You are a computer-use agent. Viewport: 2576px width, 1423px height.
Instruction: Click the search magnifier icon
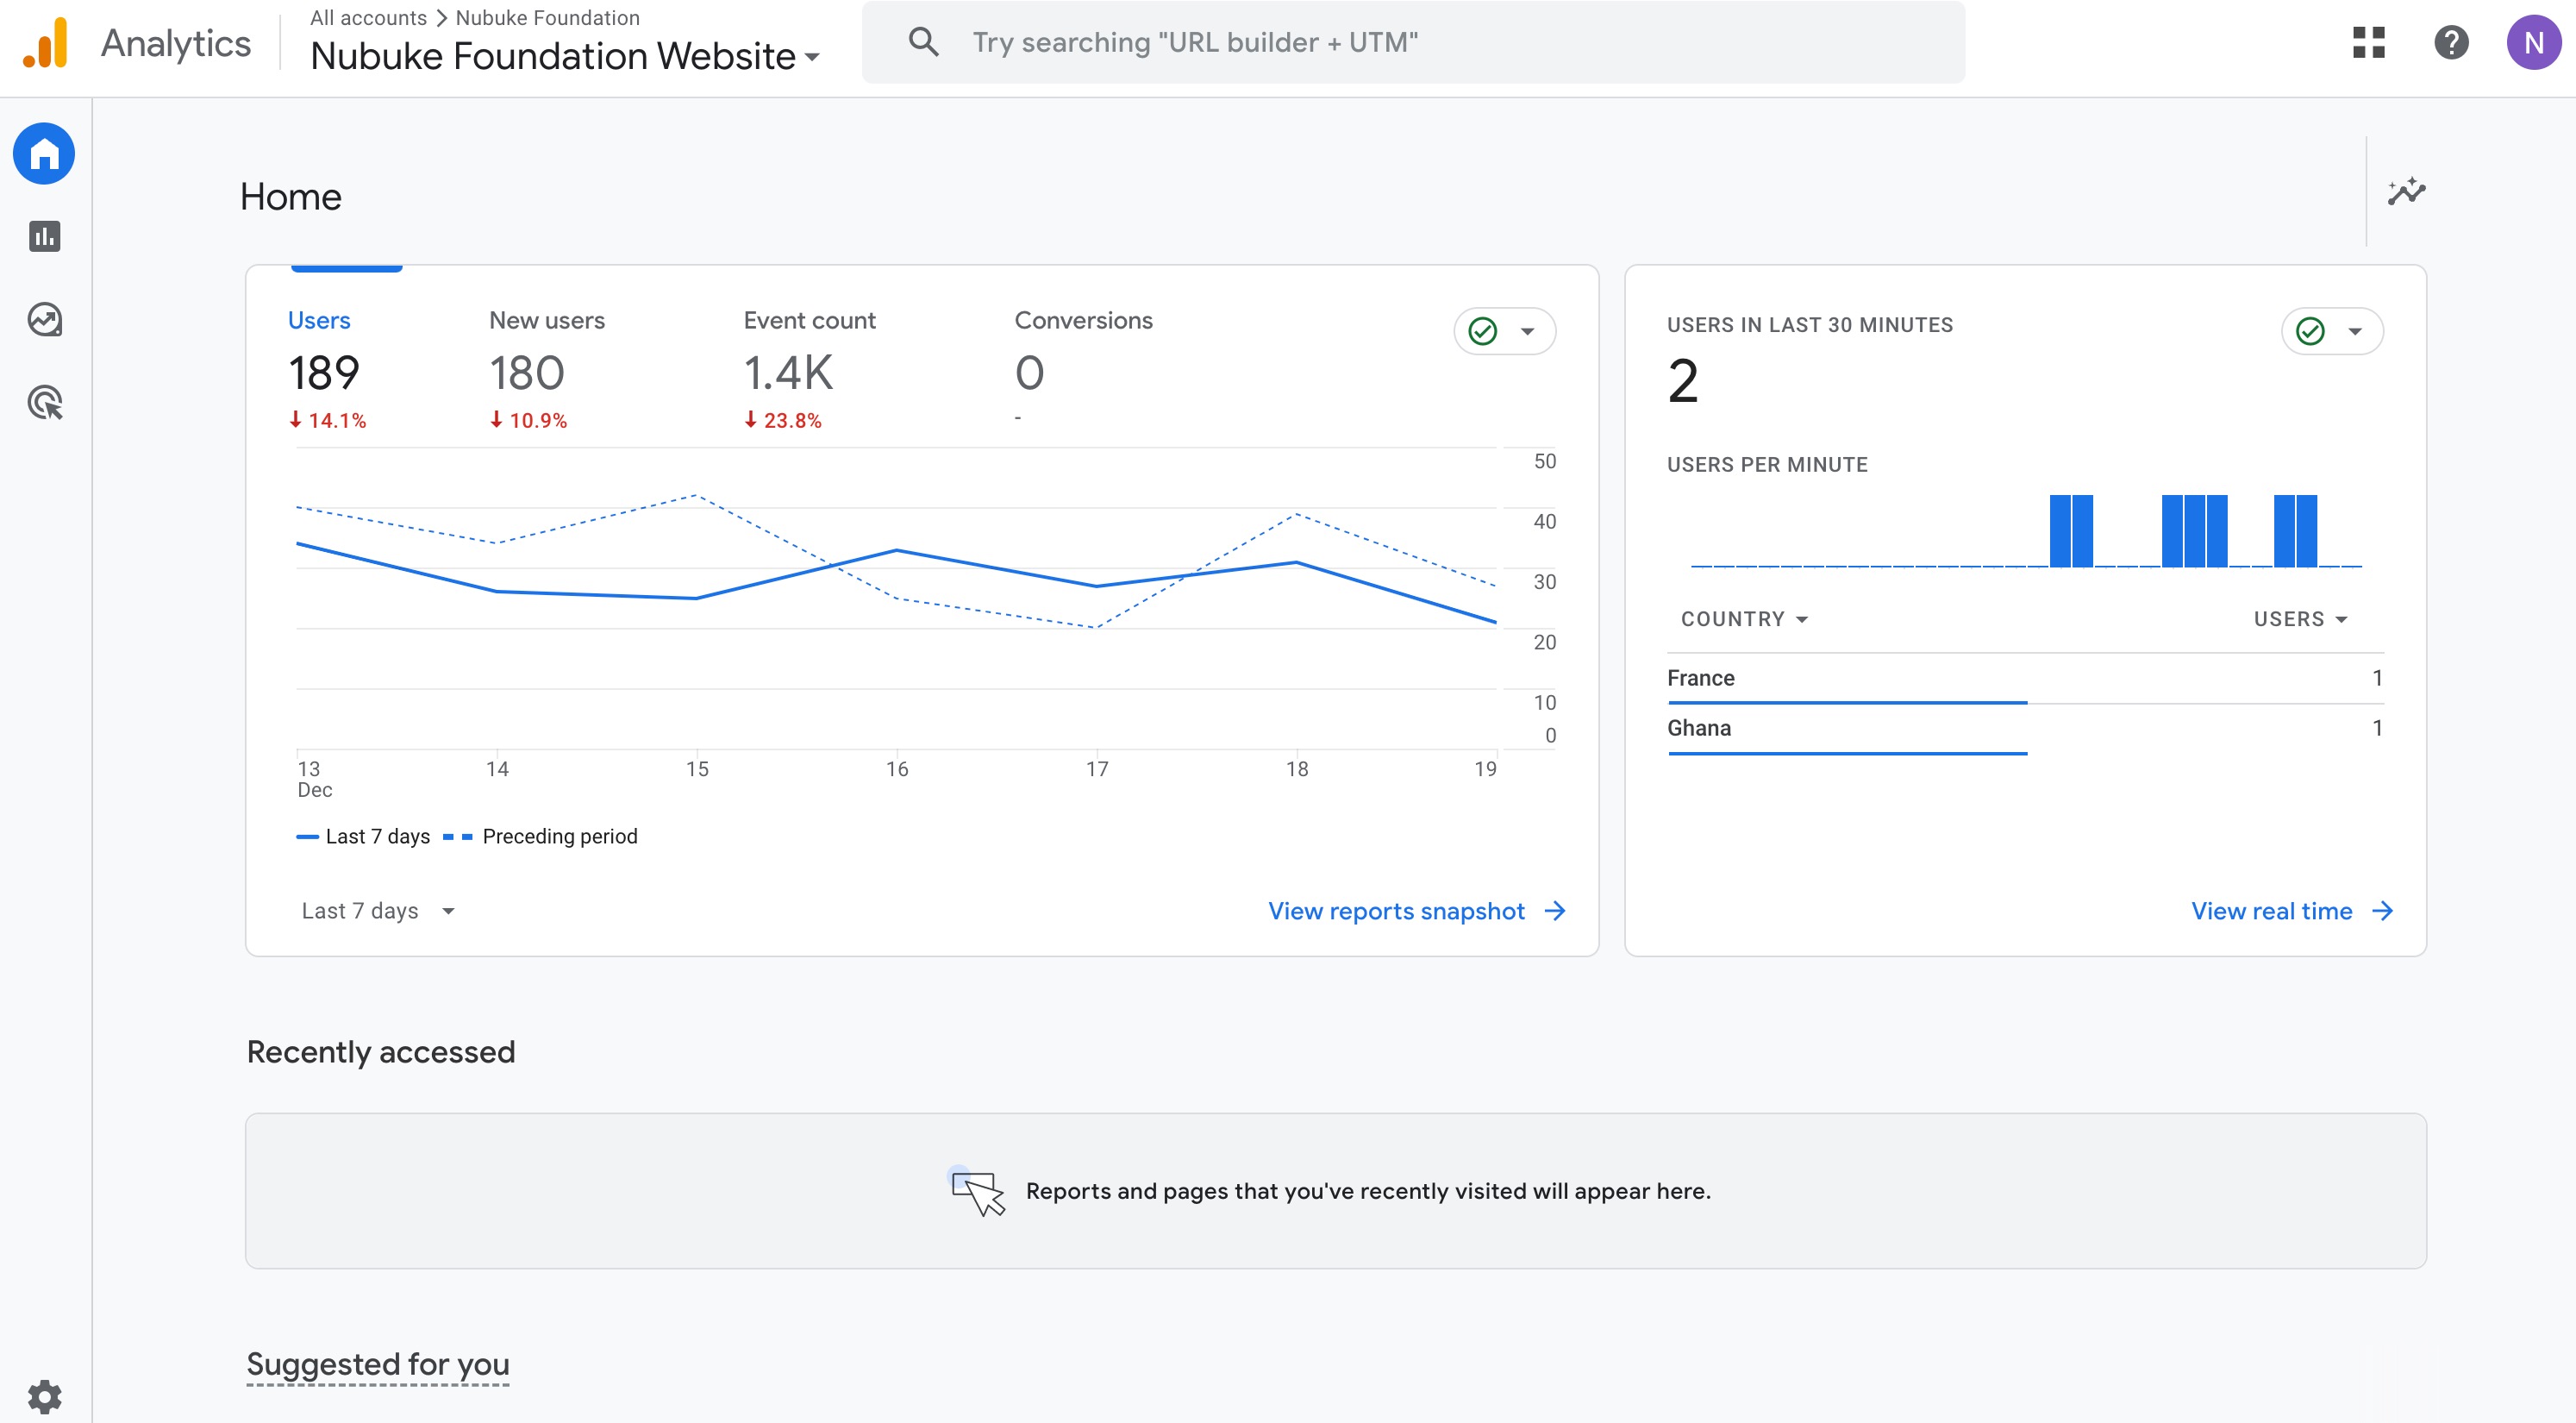[923, 42]
